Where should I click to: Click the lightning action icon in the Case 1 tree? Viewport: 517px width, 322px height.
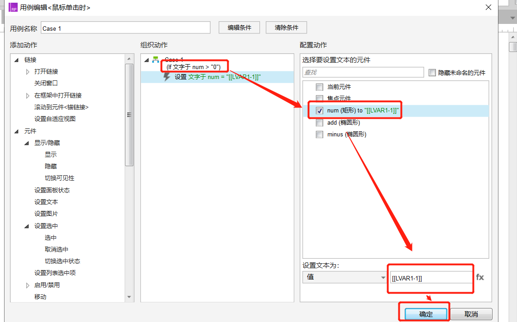tap(167, 77)
